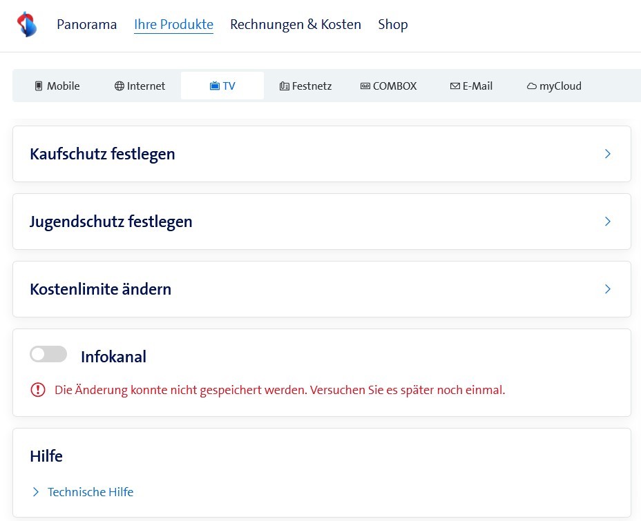Open the Technische Hilfe link
The width and height of the screenshot is (641, 521).
(90, 492)
